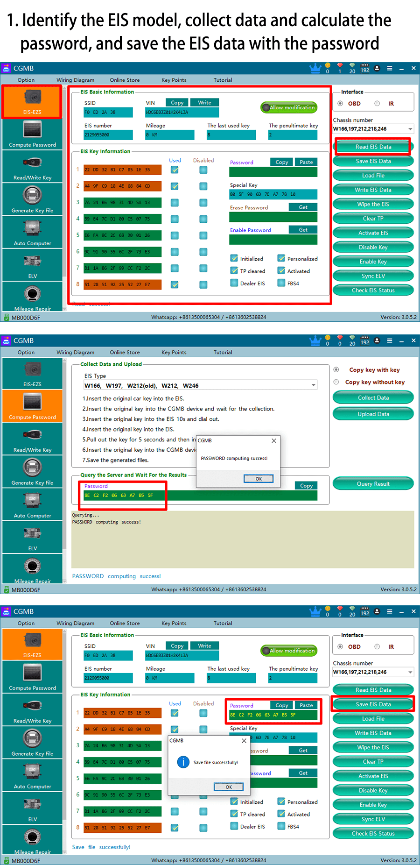
Task: Open EIS-EZS icon in the Compute Password screen
Action: 32,373
